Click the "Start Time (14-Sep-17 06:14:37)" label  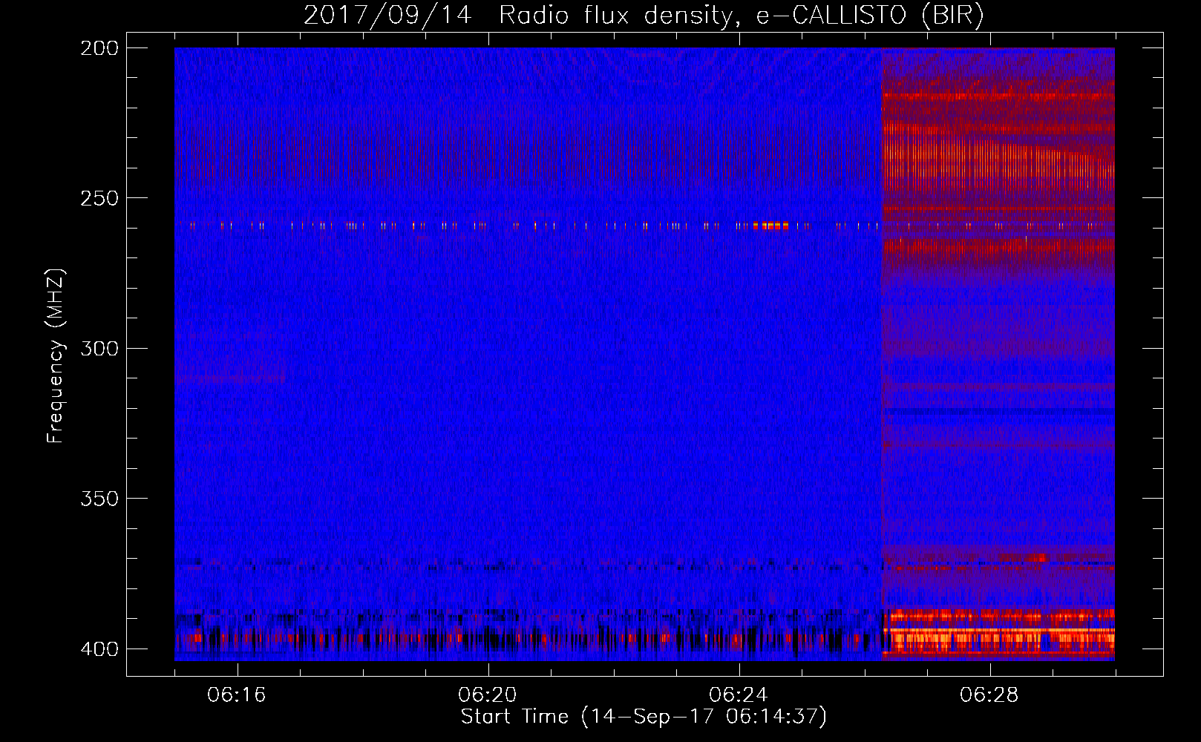click(644, 717)
